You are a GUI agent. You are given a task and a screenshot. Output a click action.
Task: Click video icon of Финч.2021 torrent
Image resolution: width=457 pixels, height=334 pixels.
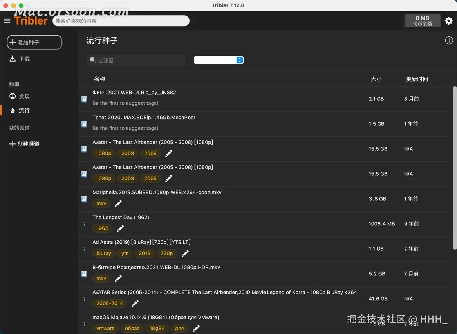point(84,99)
